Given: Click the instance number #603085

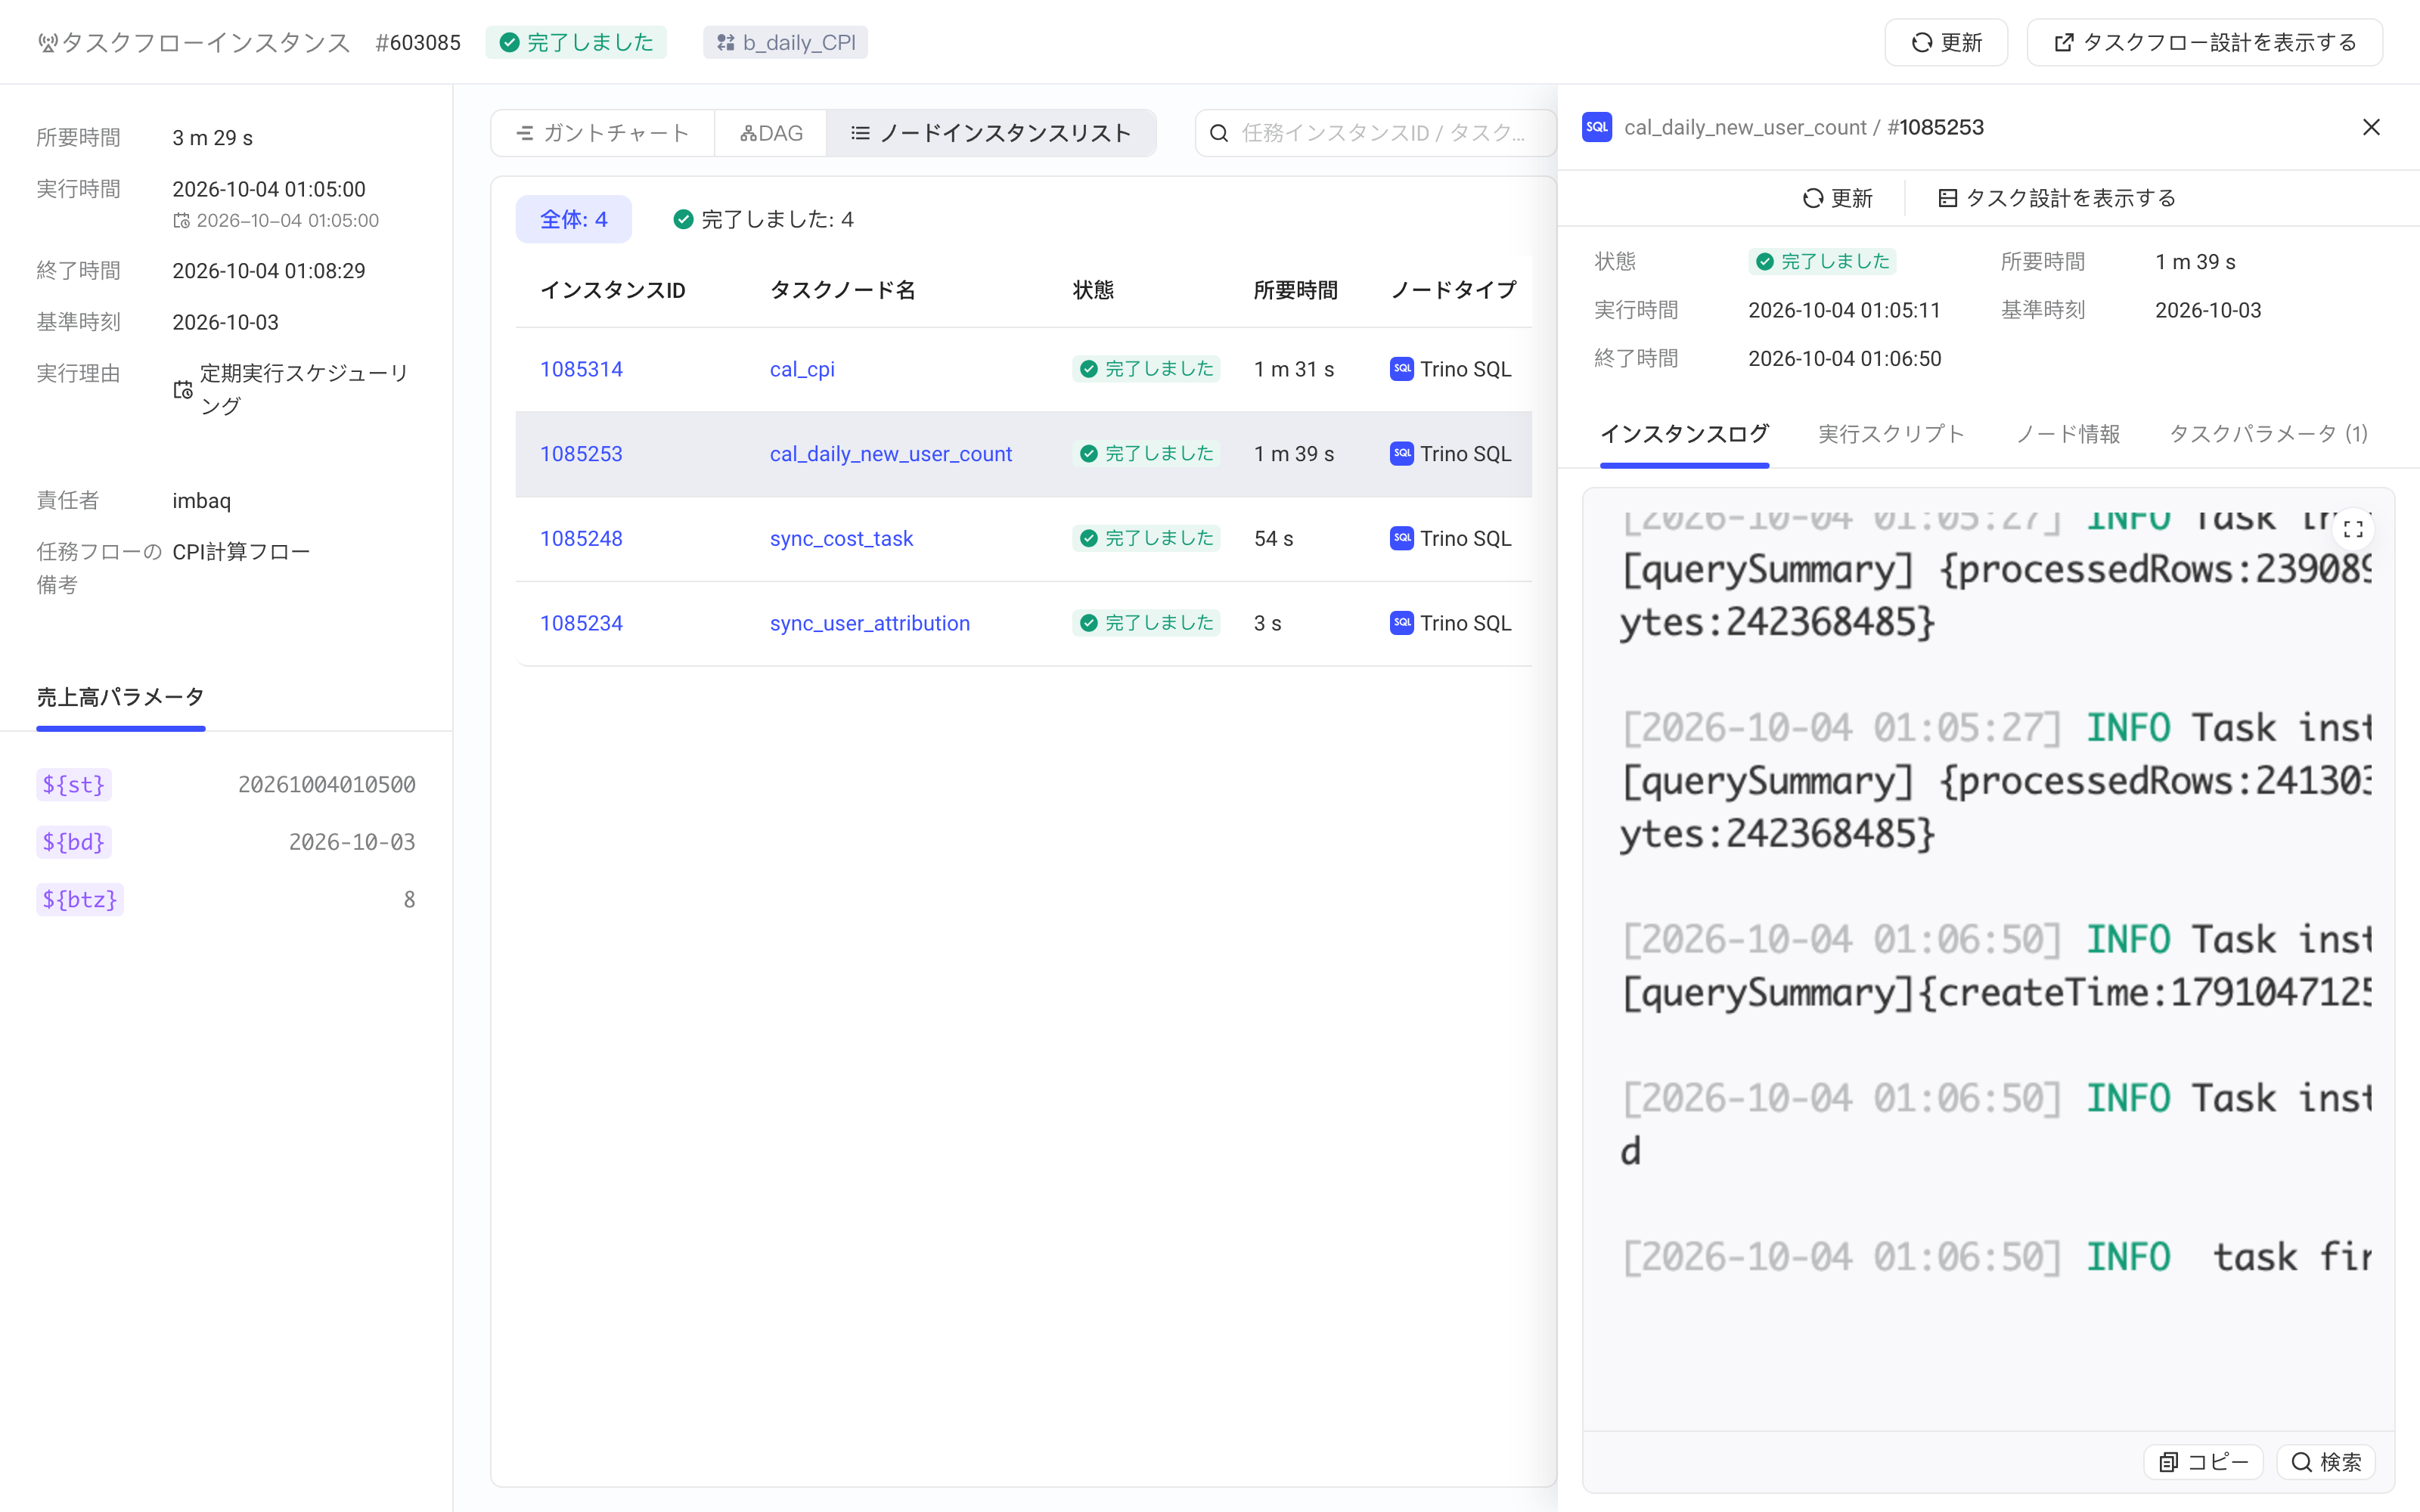Looking at the screenshot, I should (x=418, y=43).
